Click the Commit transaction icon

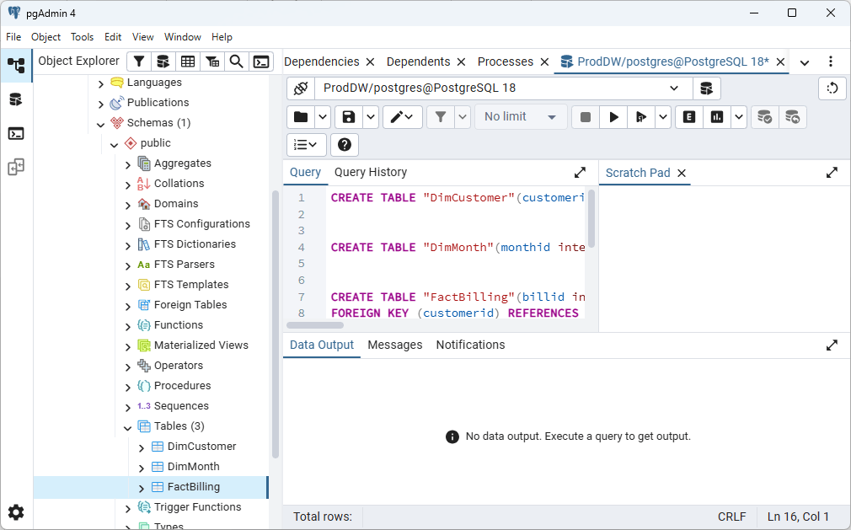tap(764, 117)
